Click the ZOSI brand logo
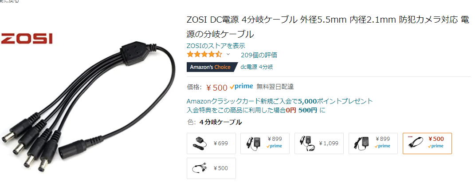Screen dimensions: 475x183 (26, 39)
